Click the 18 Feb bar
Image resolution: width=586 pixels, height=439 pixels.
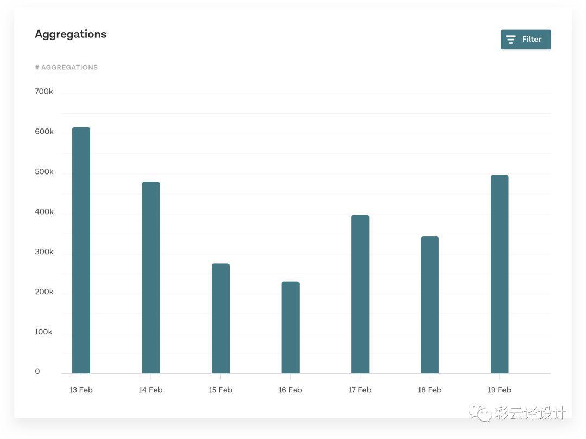(x=430, y=305)
